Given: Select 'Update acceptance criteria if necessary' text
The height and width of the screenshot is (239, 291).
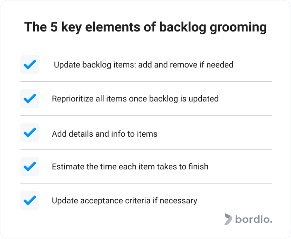Looking at the screenshot, I should coord(124,201).
